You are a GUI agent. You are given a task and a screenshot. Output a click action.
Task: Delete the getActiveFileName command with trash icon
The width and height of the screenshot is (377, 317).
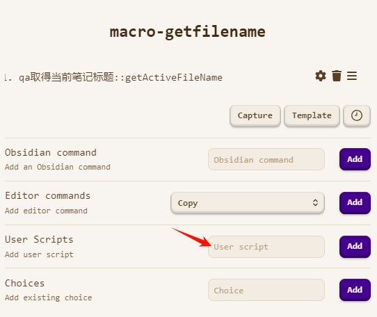pyautogui.click(x=337, y=76)
